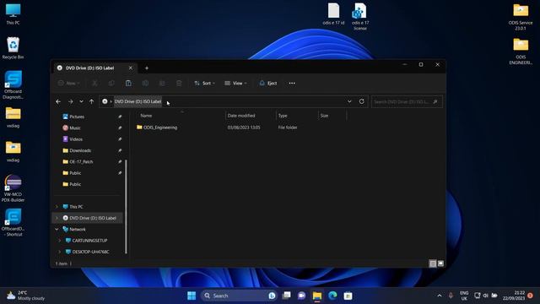The image size is (540, 304).
Task: Click the Copy icon in Explorer toolbar
Action: click(x=111, y=83)
